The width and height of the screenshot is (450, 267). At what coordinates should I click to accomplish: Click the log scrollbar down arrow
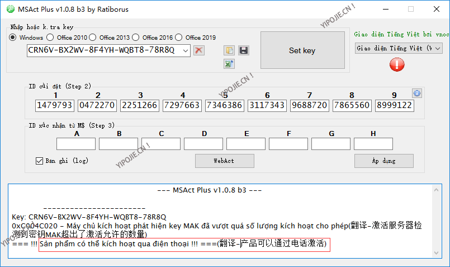tap(436, 253)
